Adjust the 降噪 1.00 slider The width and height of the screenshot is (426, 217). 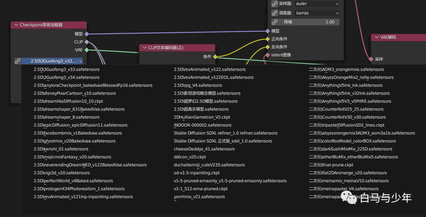click(x=309, y=22)
